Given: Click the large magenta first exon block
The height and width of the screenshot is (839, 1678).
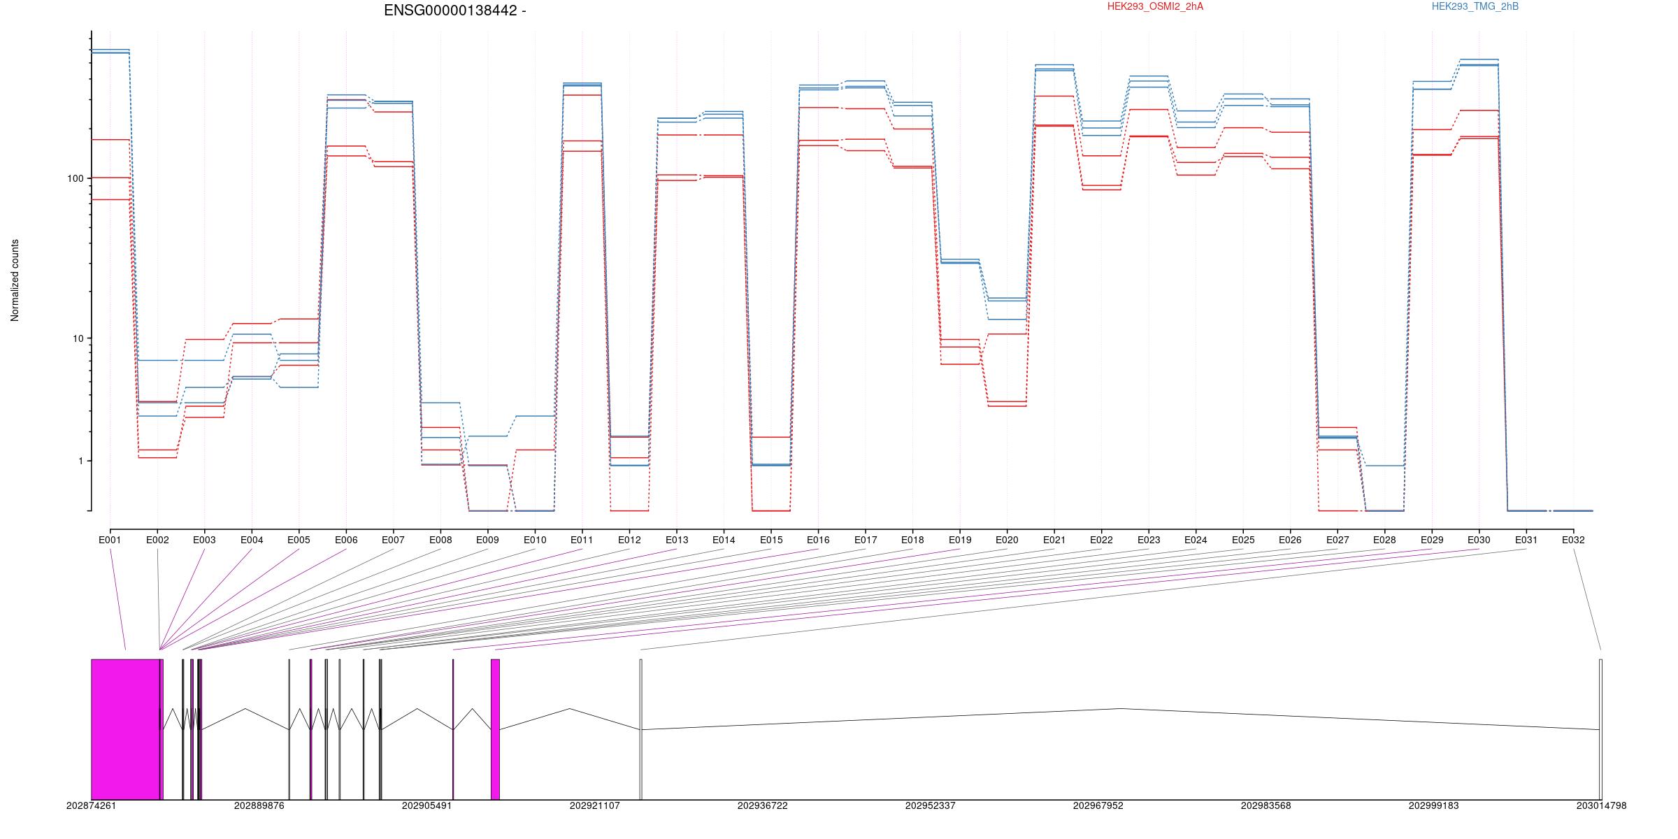Looking at the screenshot, I should (125, 729).
